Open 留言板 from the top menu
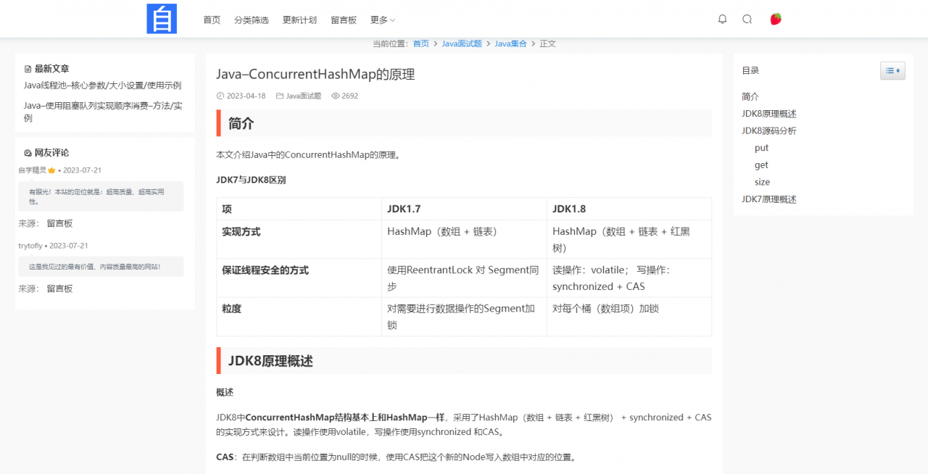The image size is (928, 474). click(x=344, y=20)
